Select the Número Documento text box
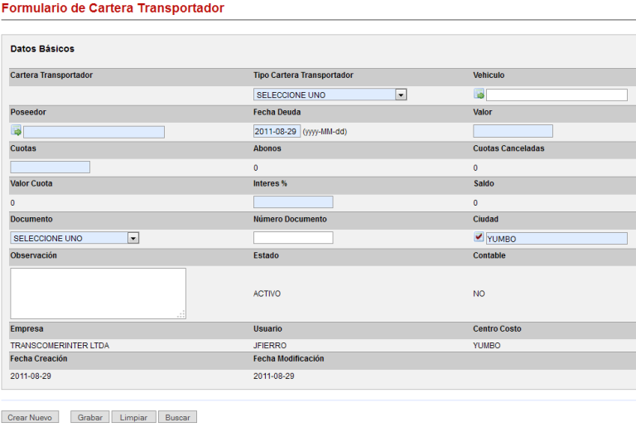 click(x=293, y=238)
